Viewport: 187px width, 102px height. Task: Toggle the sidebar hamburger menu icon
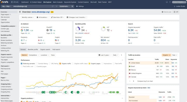[x=20, y=12]
